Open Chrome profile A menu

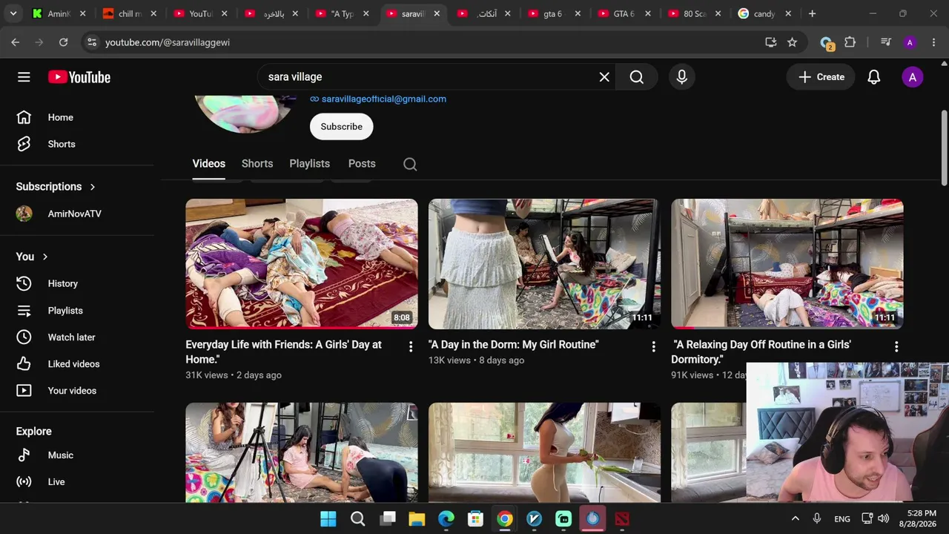coord(910,42)
